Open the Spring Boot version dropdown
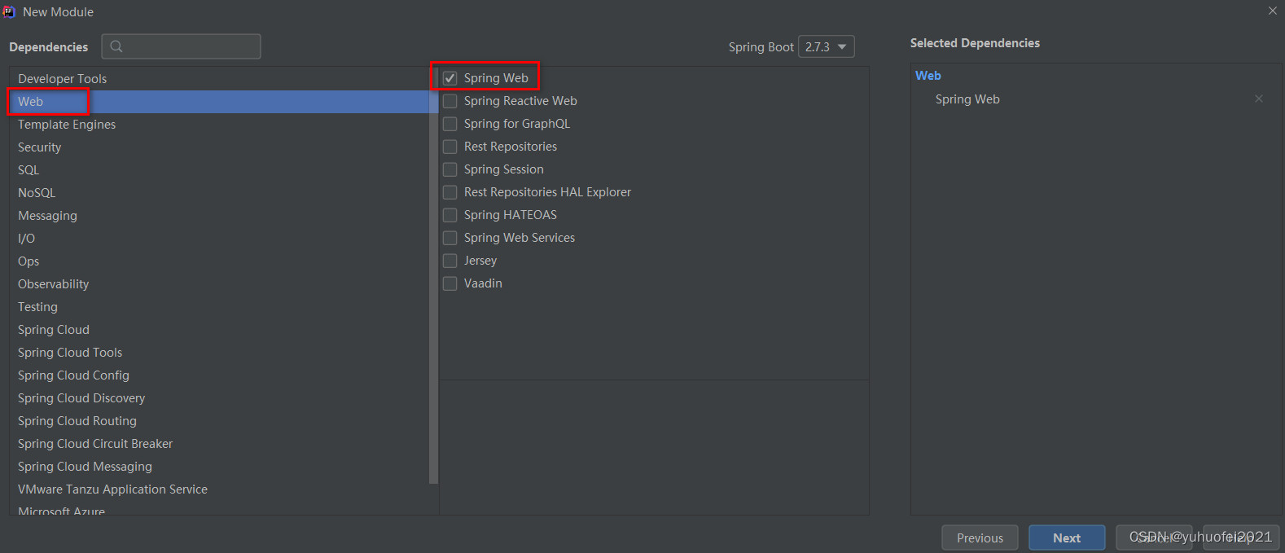The width and height of the screenshot is (1285, 553). click(827, 46)
